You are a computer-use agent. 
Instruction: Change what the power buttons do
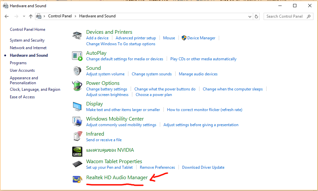(x=165, y=89)
